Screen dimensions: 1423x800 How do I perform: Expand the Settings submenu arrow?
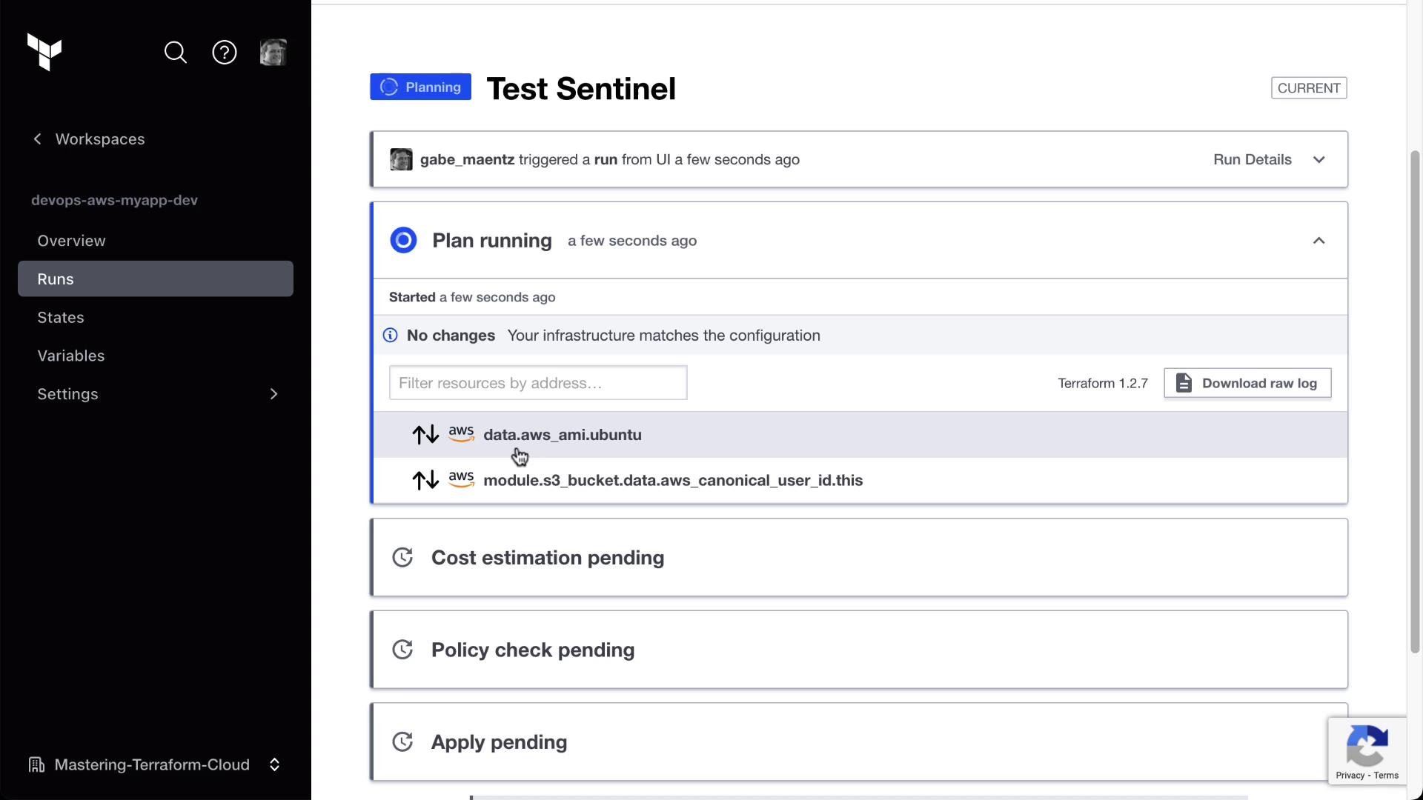click(x=273, y=394)
